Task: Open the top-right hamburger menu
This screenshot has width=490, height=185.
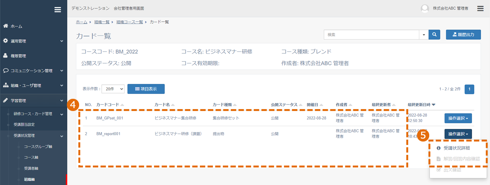Action: point(481,8)
